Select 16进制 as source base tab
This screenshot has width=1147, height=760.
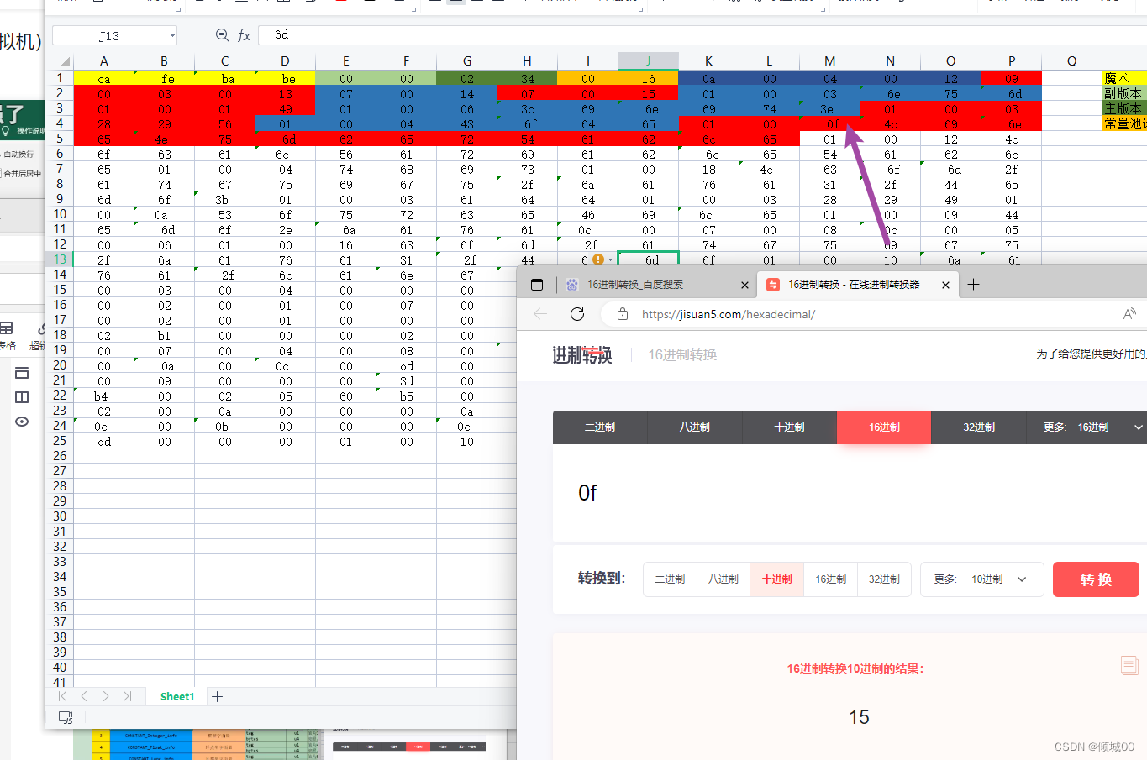pyautogui.click(x=884, y=427)
